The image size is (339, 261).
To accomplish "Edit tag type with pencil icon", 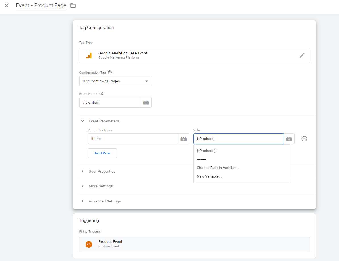I will point(302,55).
